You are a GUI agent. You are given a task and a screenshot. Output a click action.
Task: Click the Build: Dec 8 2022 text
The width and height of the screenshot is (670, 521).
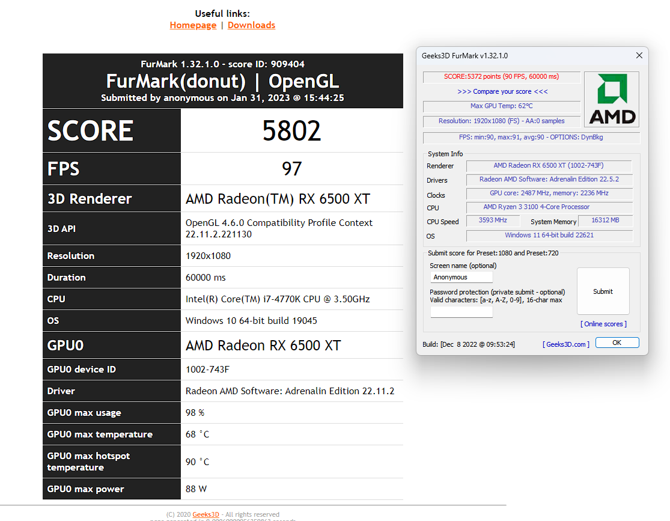pos(469,344)
